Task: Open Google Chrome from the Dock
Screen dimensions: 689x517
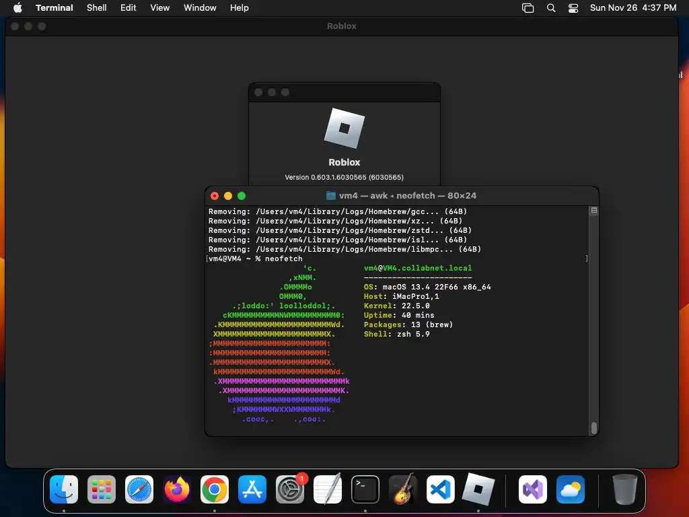Action: click(x=215, y=489)
